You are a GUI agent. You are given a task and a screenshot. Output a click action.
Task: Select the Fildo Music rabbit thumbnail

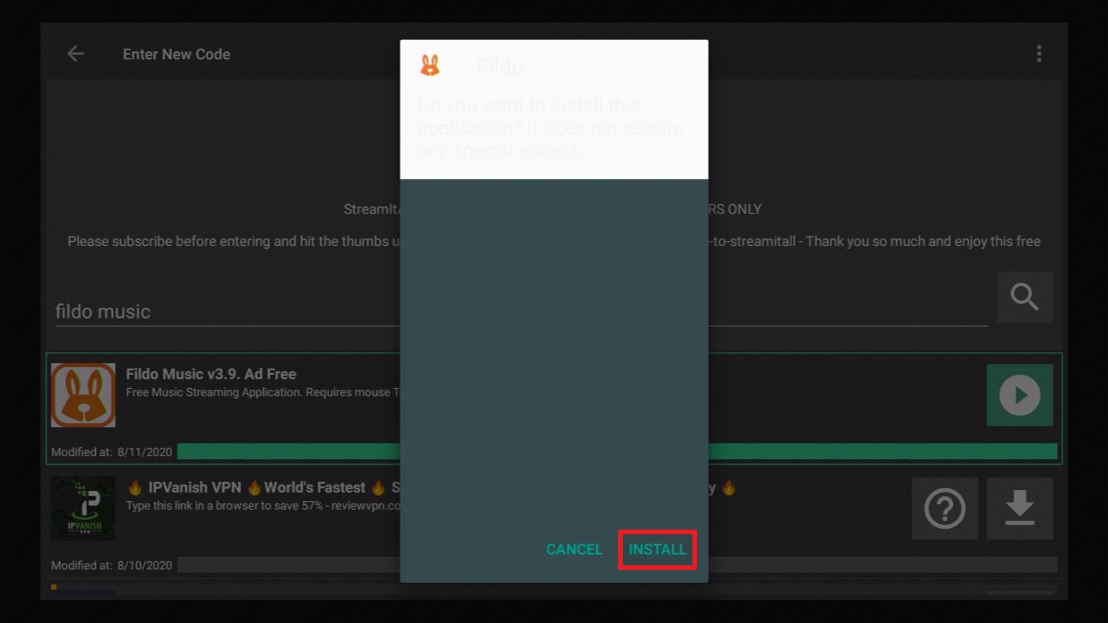coord(83,395)
